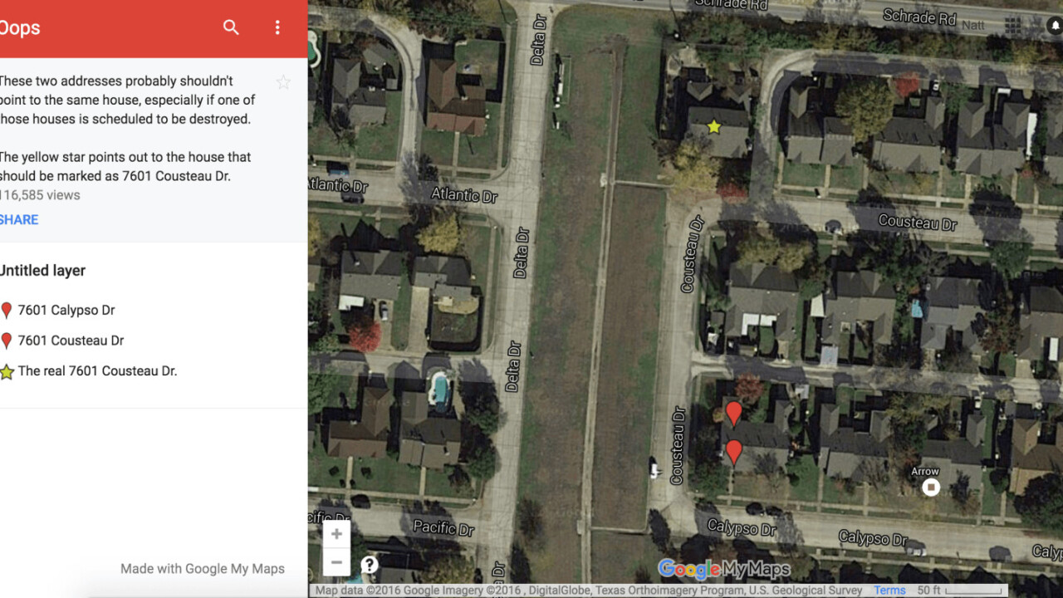Image resolution: width=1063 pixels, height=598 pixels.
Task: Open the Google apps grid icon
Action: (1013, 26)
